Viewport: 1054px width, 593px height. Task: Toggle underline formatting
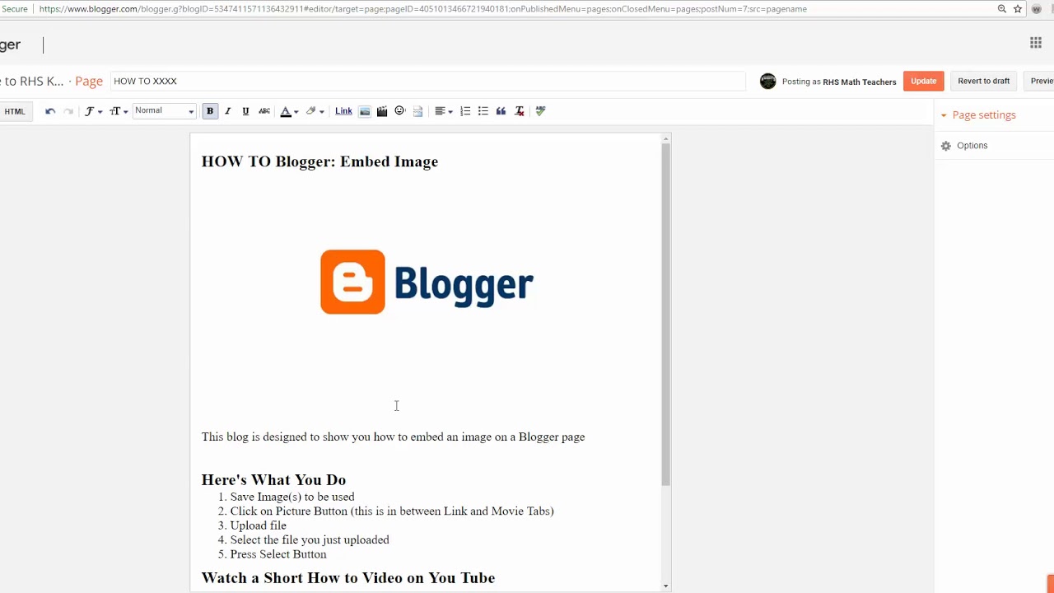pos(245,111)
